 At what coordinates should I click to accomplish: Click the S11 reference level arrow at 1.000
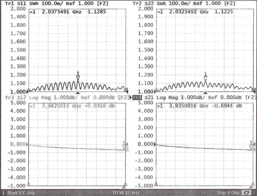click(27, 92)
